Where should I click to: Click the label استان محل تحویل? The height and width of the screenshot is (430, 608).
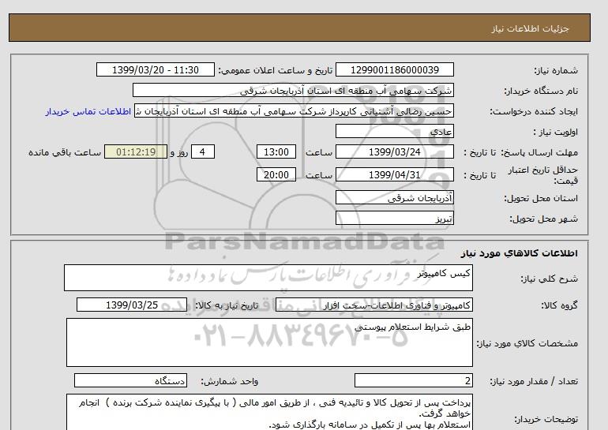pos(541,198)
